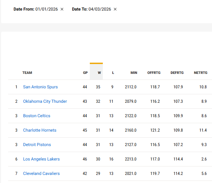Select Spurs defensive rating 107.9
This screenshot has height=183, width=212.
click(x=178, y=87)
